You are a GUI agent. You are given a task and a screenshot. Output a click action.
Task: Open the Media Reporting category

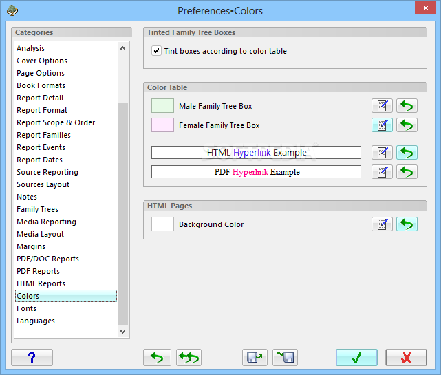pos(66,222)
